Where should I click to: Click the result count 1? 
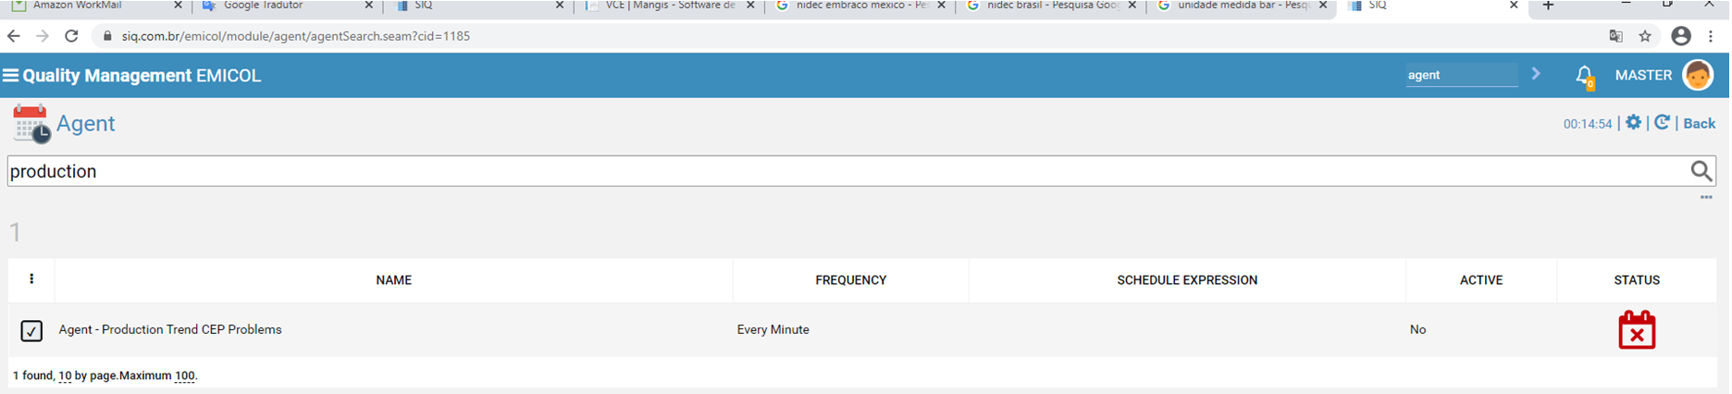click(15, 232)
